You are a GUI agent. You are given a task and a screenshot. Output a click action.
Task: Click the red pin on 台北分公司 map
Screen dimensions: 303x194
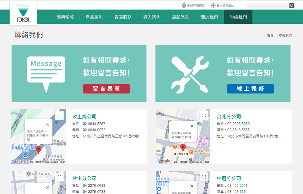[x=183, y=147]
